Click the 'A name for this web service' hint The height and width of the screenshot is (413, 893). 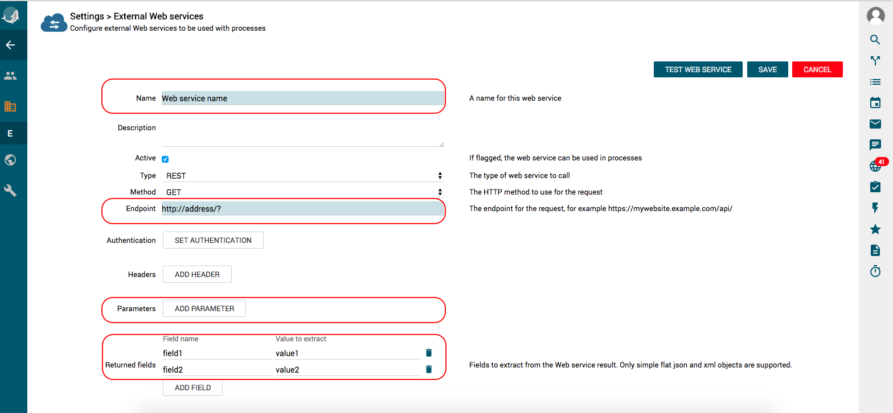click(515, 98)
